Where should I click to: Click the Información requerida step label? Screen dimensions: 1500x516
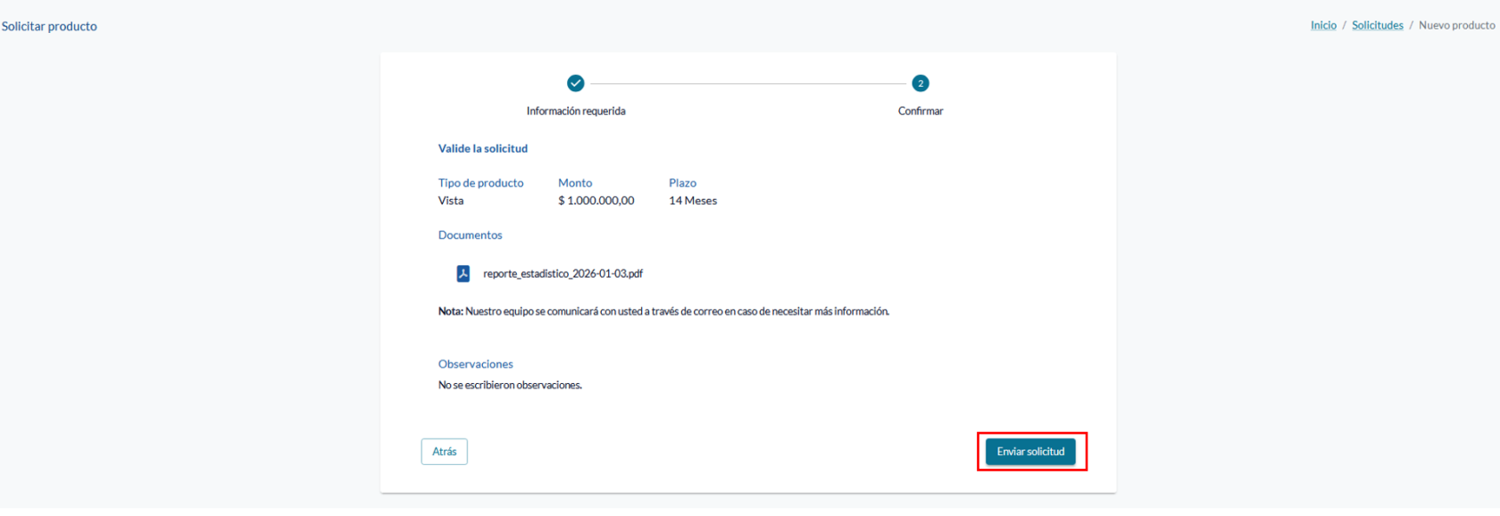click(x=576, y=111)
